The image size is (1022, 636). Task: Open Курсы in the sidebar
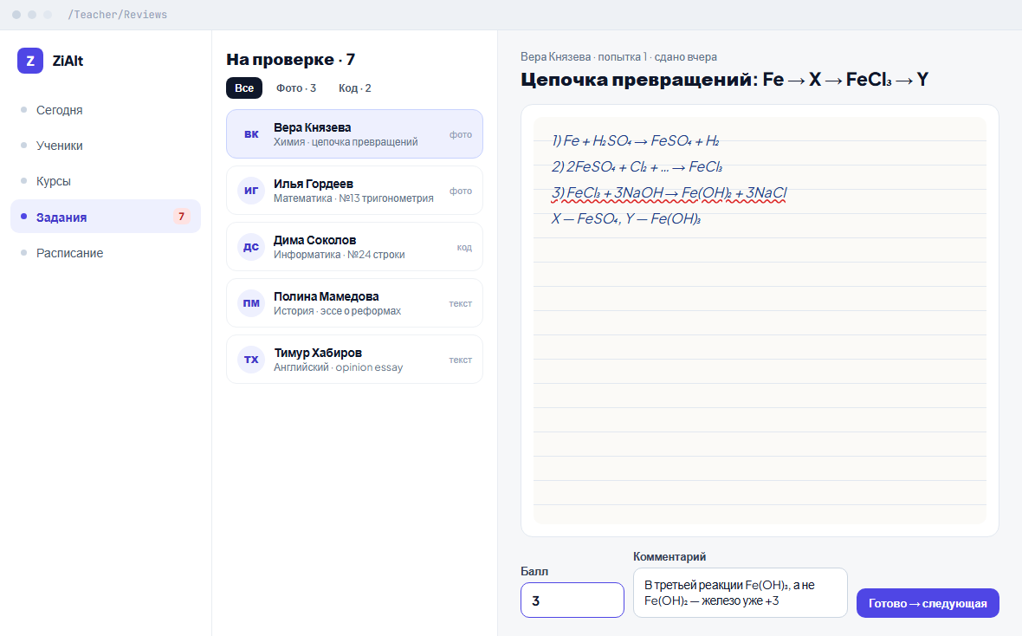[x=106, y=181]
